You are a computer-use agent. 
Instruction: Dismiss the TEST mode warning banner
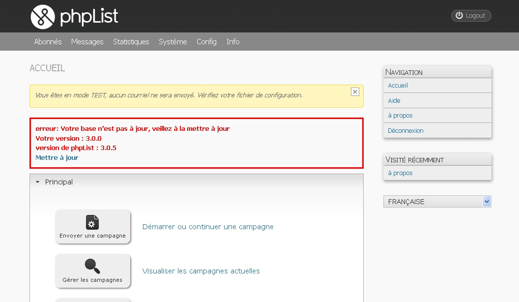pos(355,91)
